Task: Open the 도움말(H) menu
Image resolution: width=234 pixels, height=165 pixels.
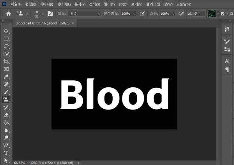Action: click(x=184, y=4)
